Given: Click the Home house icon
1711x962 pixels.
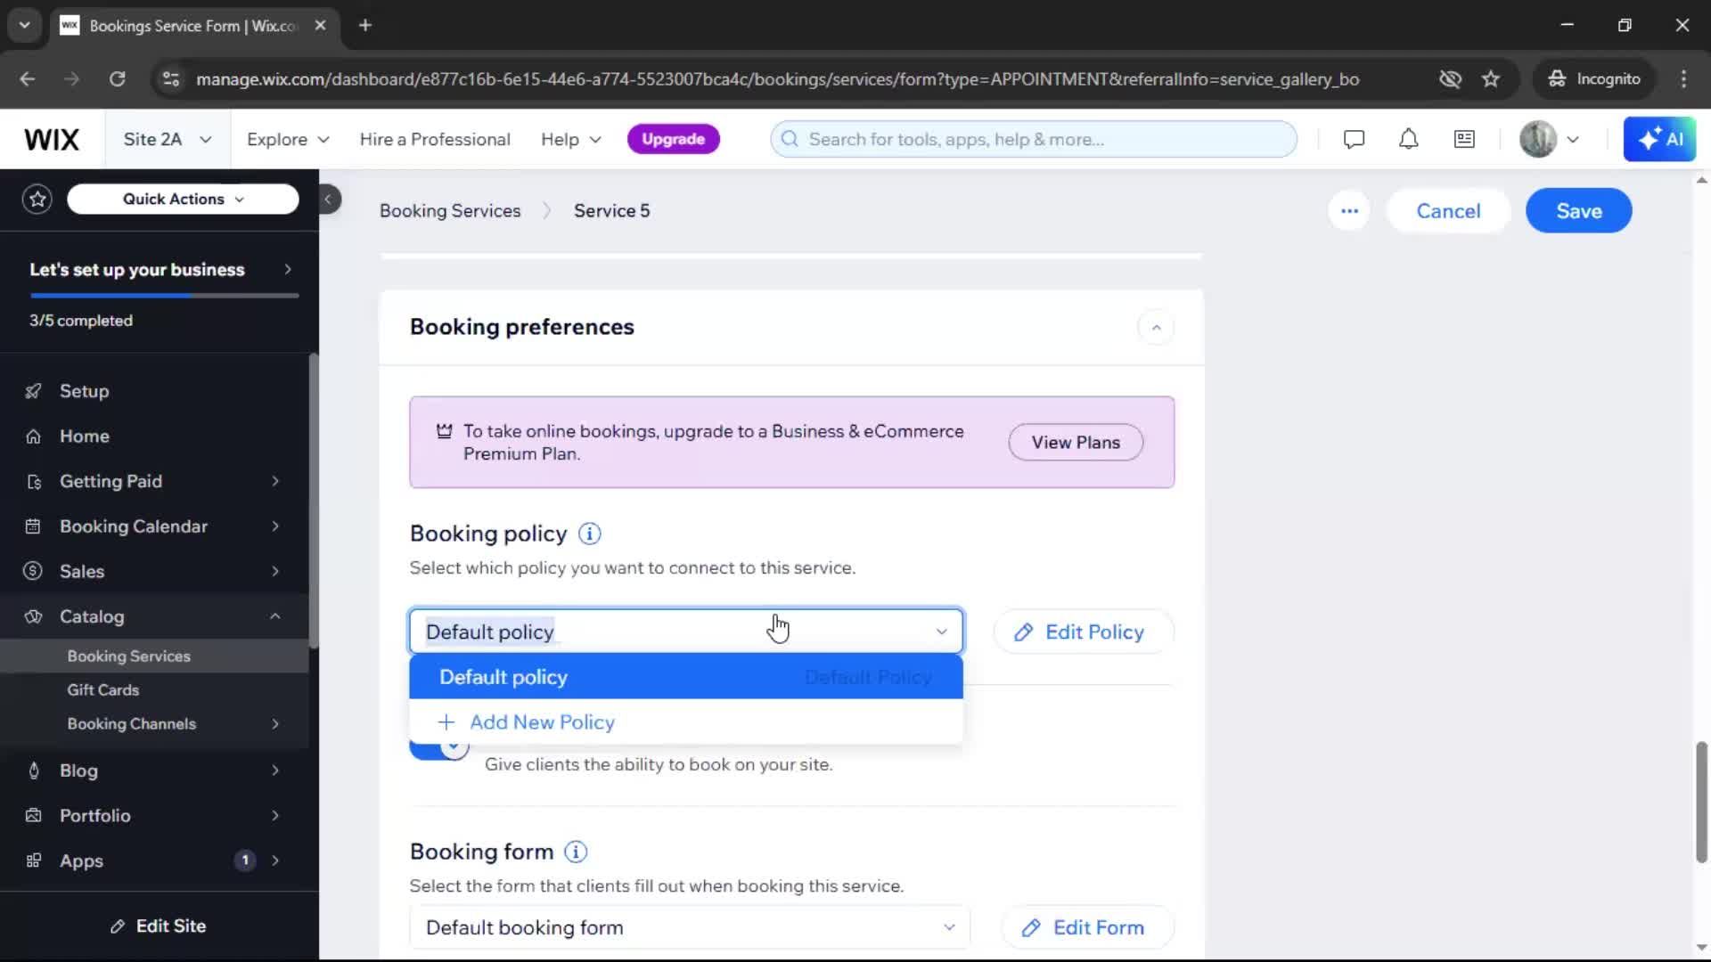Looking at the screenshot, I should click(x=33, y=436).
